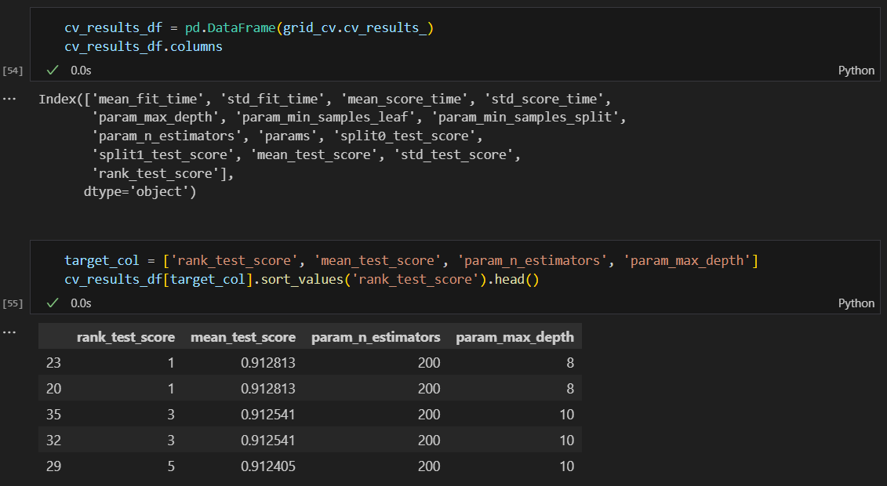Click mean_test_score 0.912541 in row 32
The height and width of the screenshot is (486, 887).
(268, 441)
